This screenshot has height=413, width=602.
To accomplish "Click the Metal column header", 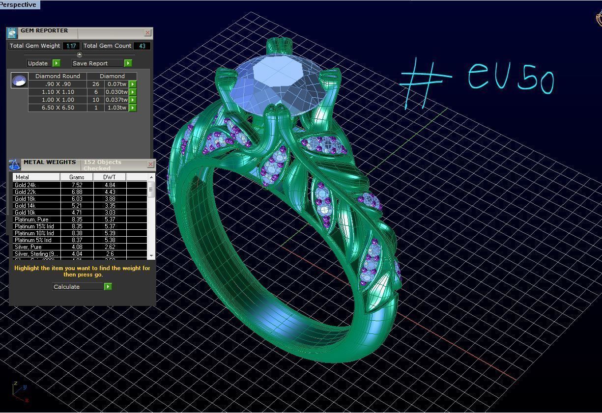I will tap(36, 177).
